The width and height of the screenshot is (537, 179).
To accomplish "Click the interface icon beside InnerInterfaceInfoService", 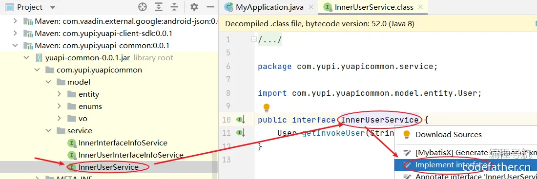I will [x=72, y=143].
